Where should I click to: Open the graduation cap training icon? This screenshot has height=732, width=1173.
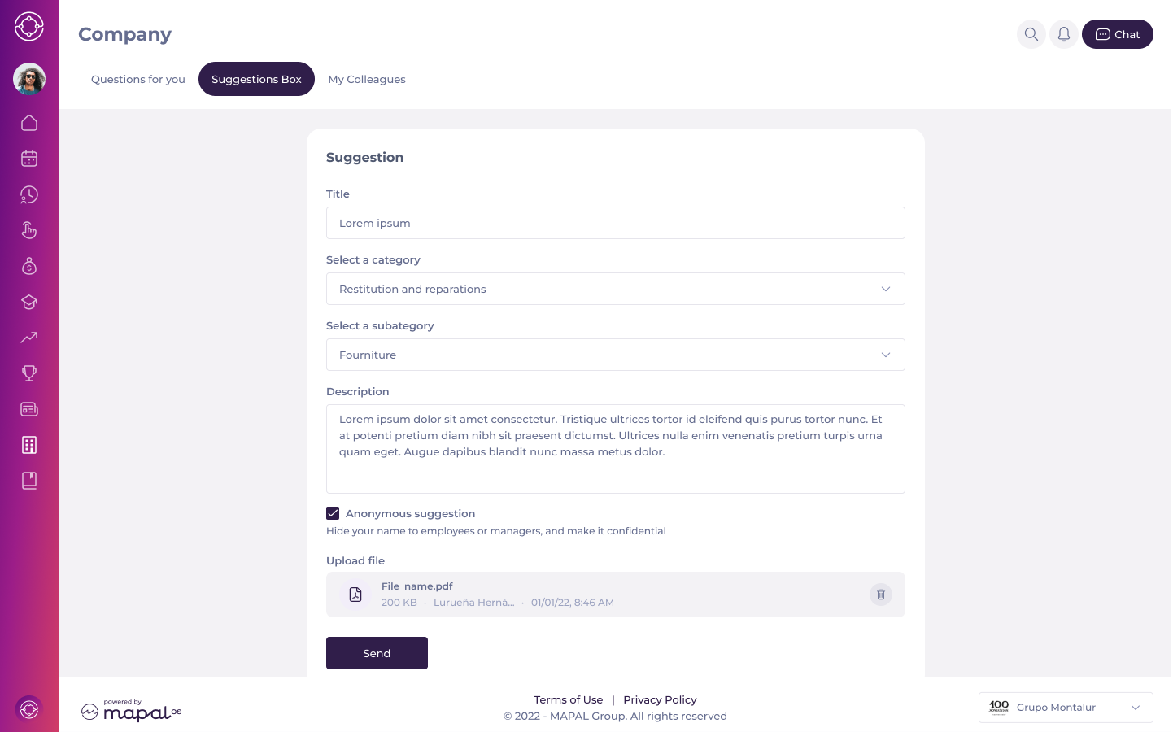click(x=29, y=302)
